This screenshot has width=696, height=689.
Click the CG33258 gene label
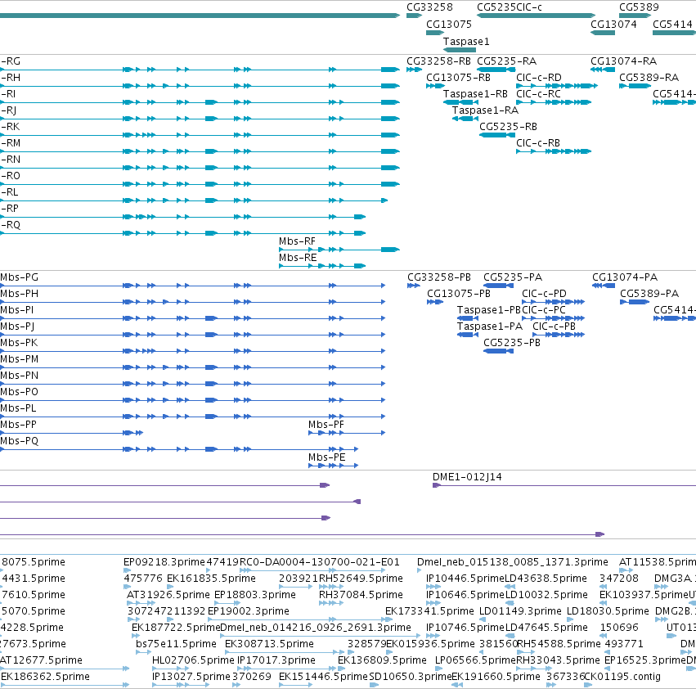pyautogui.click(x=429, y=7)
